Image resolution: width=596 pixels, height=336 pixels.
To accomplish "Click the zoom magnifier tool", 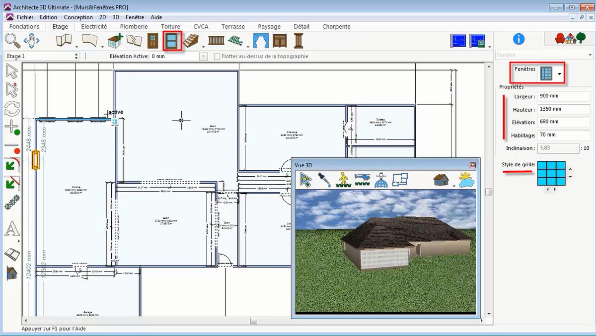I will pos(12,40).
